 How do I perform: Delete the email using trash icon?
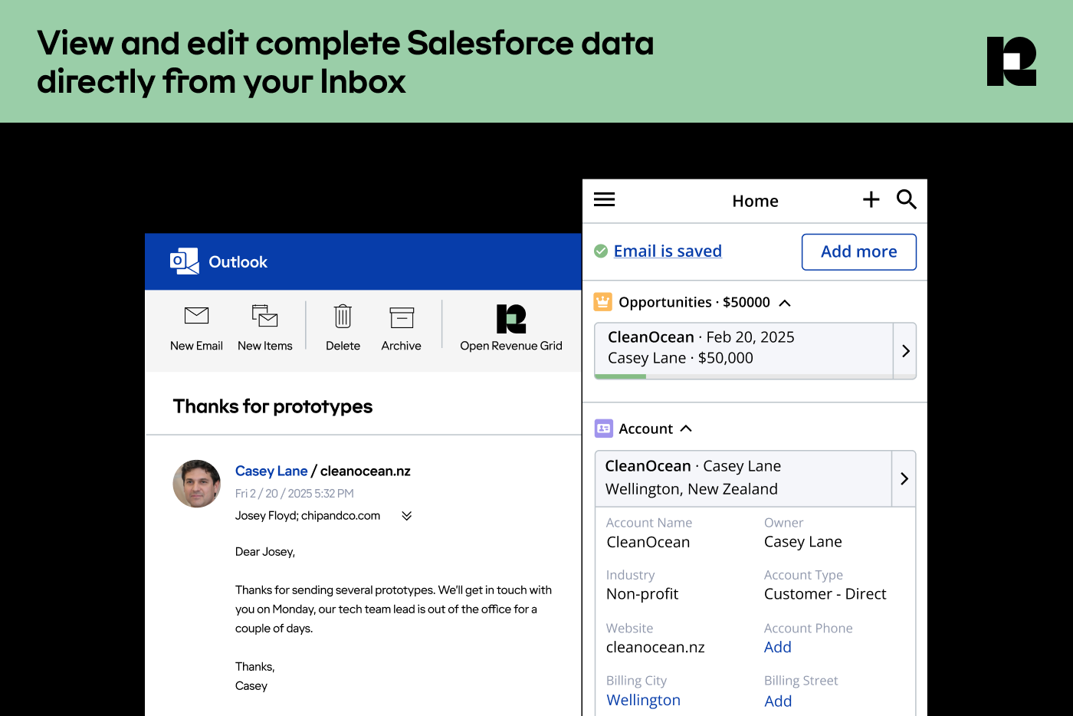[x=343, y=316]
